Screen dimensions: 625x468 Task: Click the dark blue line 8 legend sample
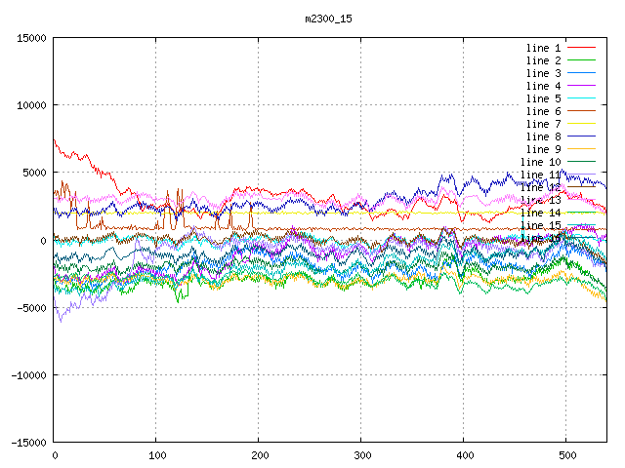(x=581, y=136)
